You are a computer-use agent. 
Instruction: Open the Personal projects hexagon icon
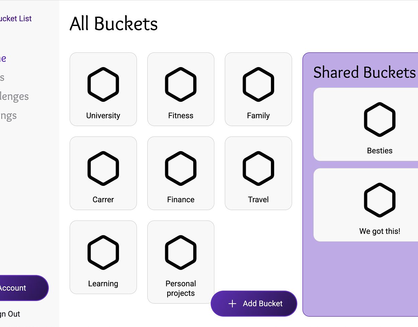pos(181,252)
